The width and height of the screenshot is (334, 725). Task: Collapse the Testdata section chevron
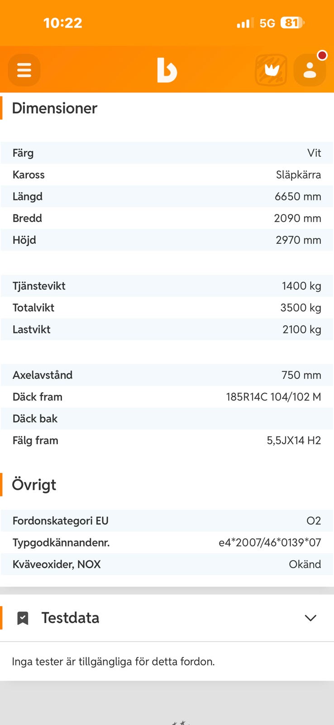click(310, 618)
